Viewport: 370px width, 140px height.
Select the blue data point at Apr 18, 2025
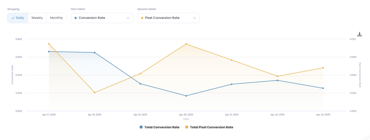coord(94,53)
